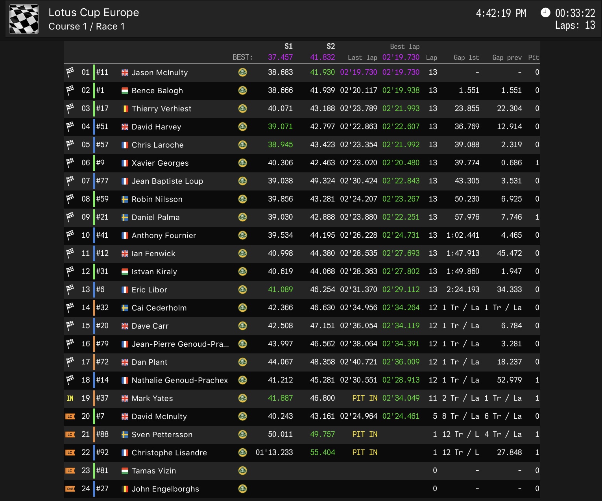Click Jean Baptiste Loup's last lap 02'30.424

pyautogui.click(x=358, y=181)
